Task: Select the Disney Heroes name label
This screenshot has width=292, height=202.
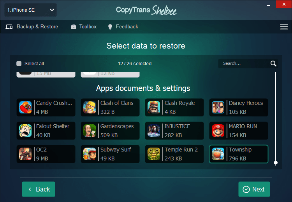Action: (x=246, y=103)
